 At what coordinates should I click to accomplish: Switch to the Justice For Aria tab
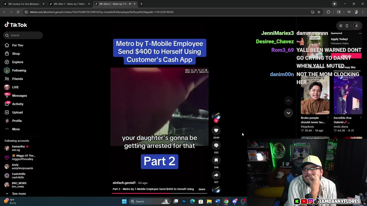tap(24, 4)
